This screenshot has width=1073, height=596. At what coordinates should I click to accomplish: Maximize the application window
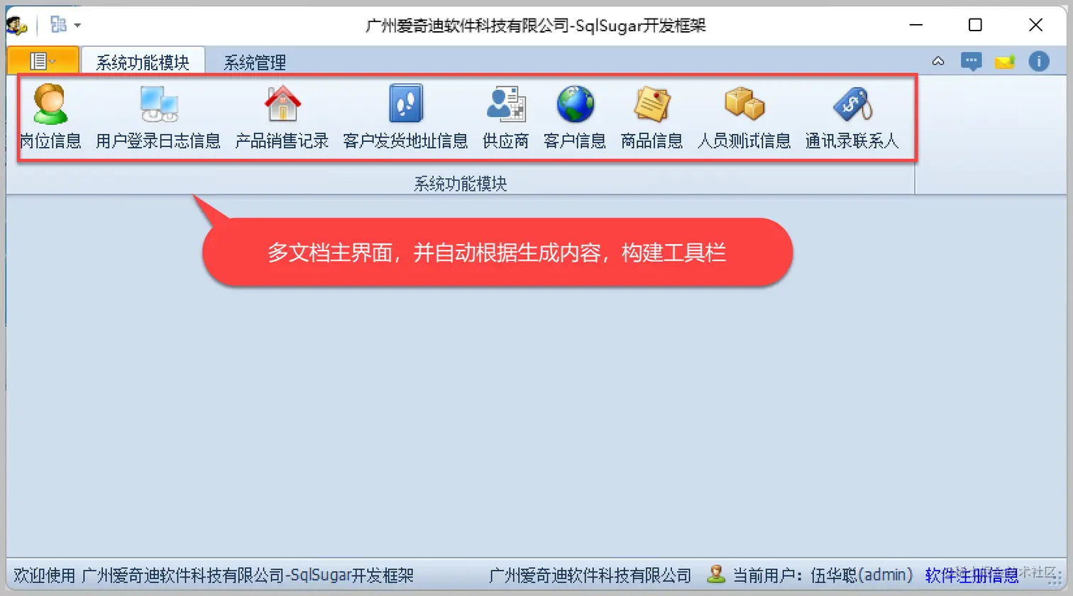(x=975, y=25)
